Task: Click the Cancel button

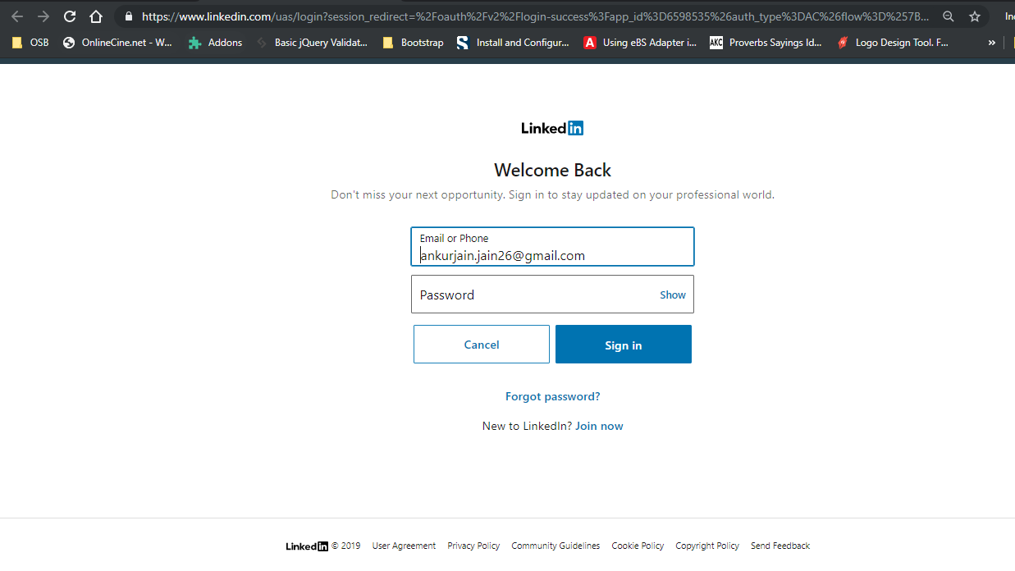Action: coord(482,345)
